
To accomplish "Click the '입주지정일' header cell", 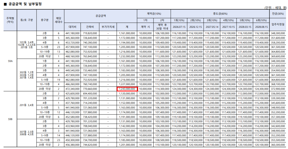I will click(278, 24).
